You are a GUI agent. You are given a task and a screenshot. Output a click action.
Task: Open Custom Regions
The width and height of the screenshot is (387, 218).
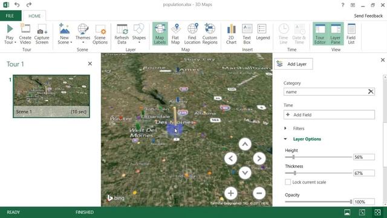click(x=210, y=34)
